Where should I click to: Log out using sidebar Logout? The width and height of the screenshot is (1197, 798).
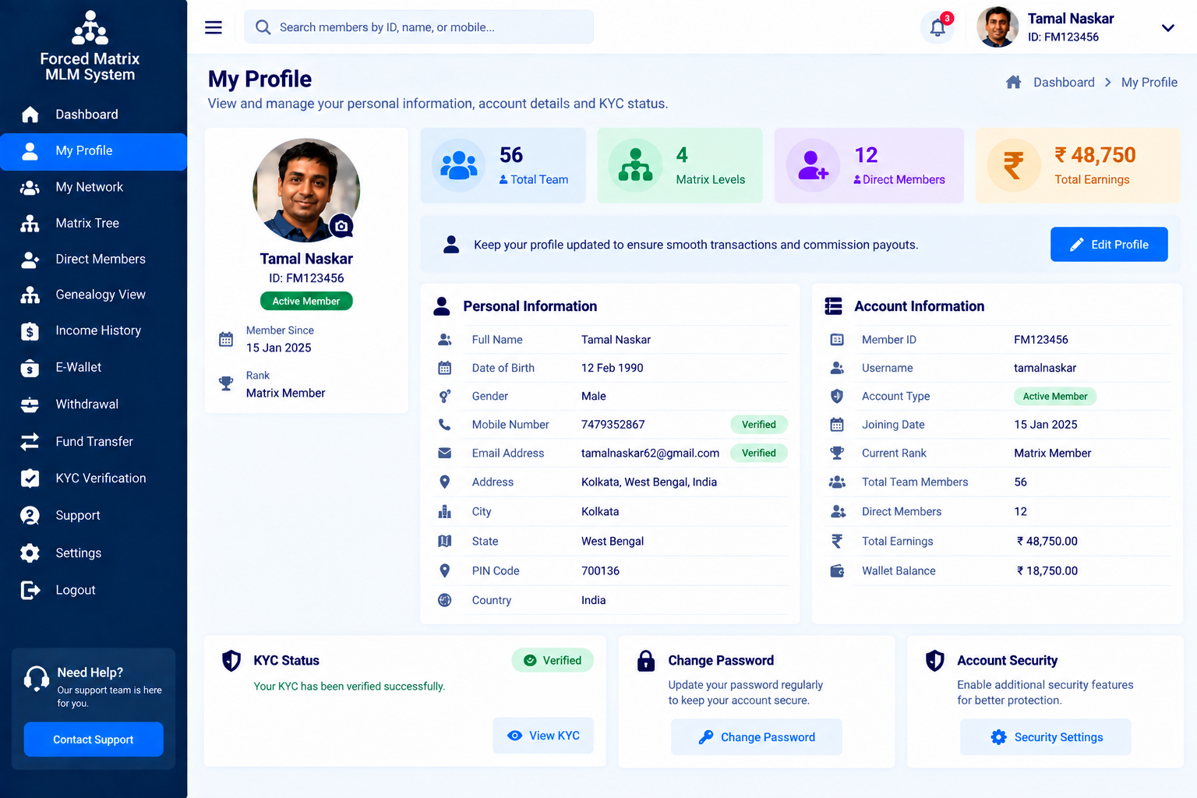pos(94,590)
